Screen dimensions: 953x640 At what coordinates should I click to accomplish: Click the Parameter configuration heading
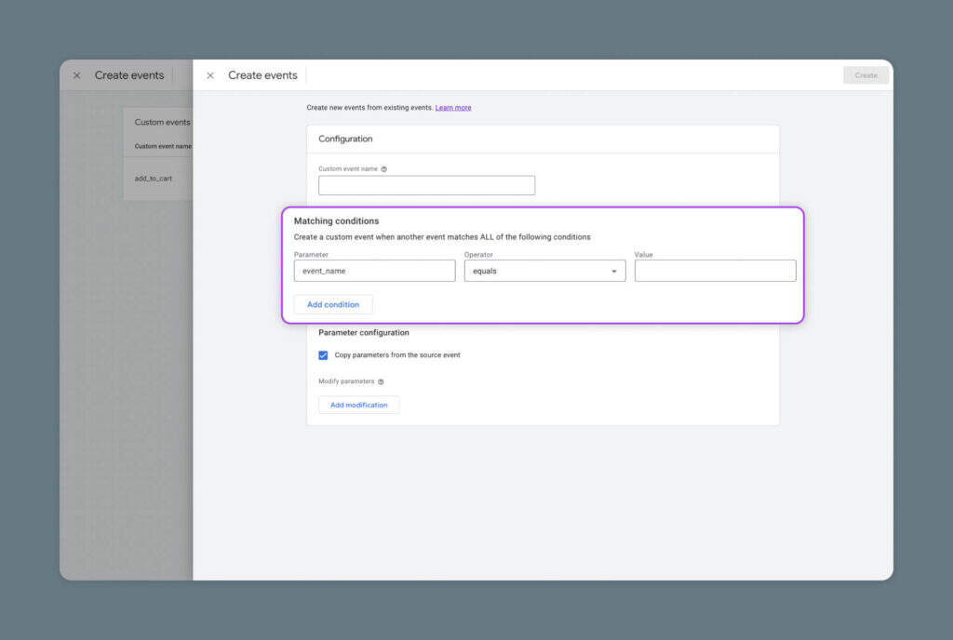coord(363,332)
